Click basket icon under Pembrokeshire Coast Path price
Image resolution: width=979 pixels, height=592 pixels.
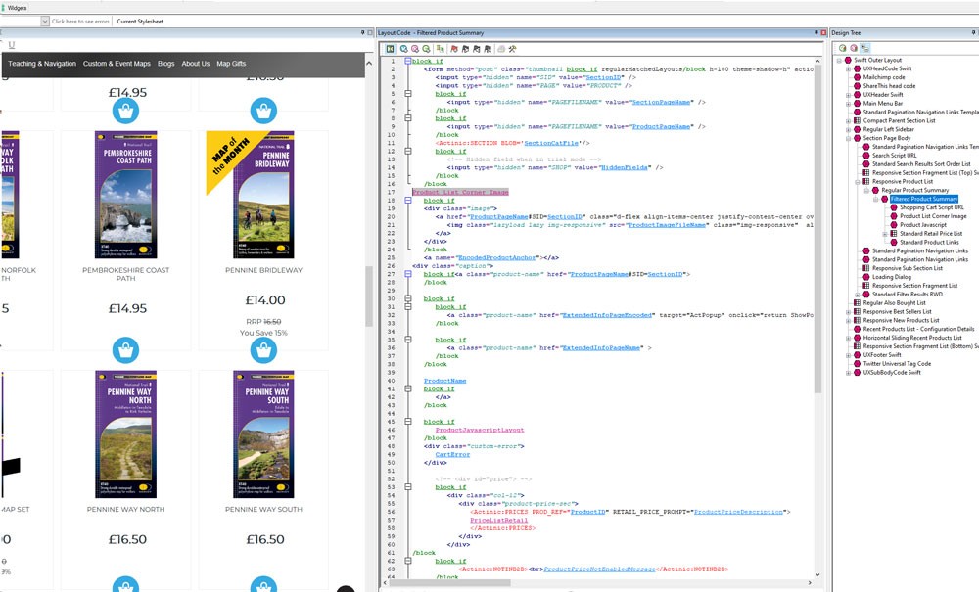(x=124, y=350)
